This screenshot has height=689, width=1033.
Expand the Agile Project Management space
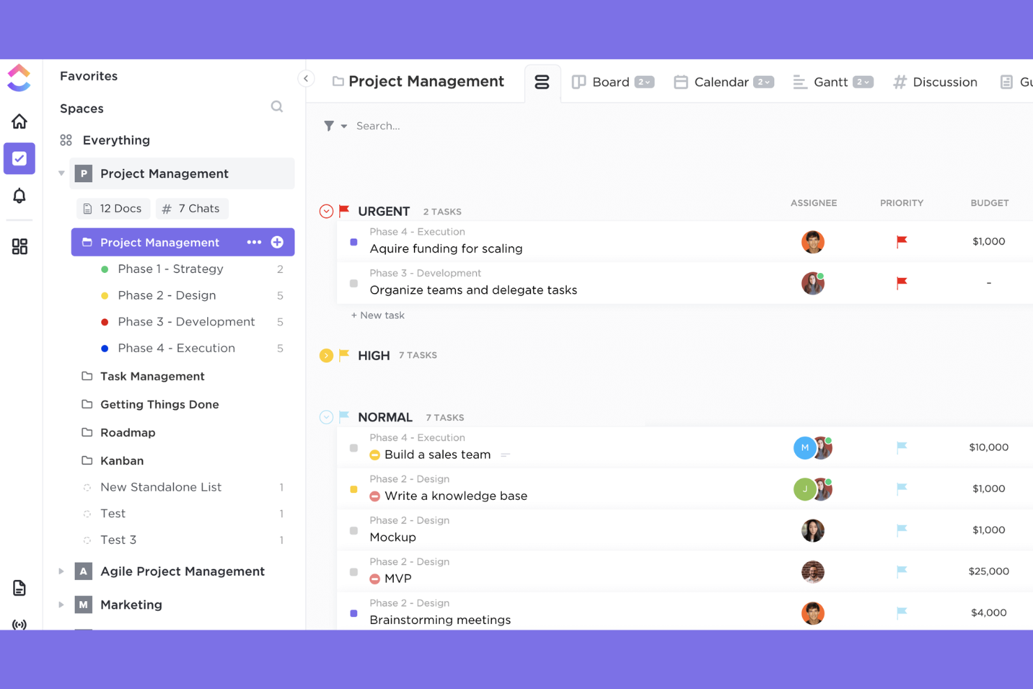tap(61, 571)
